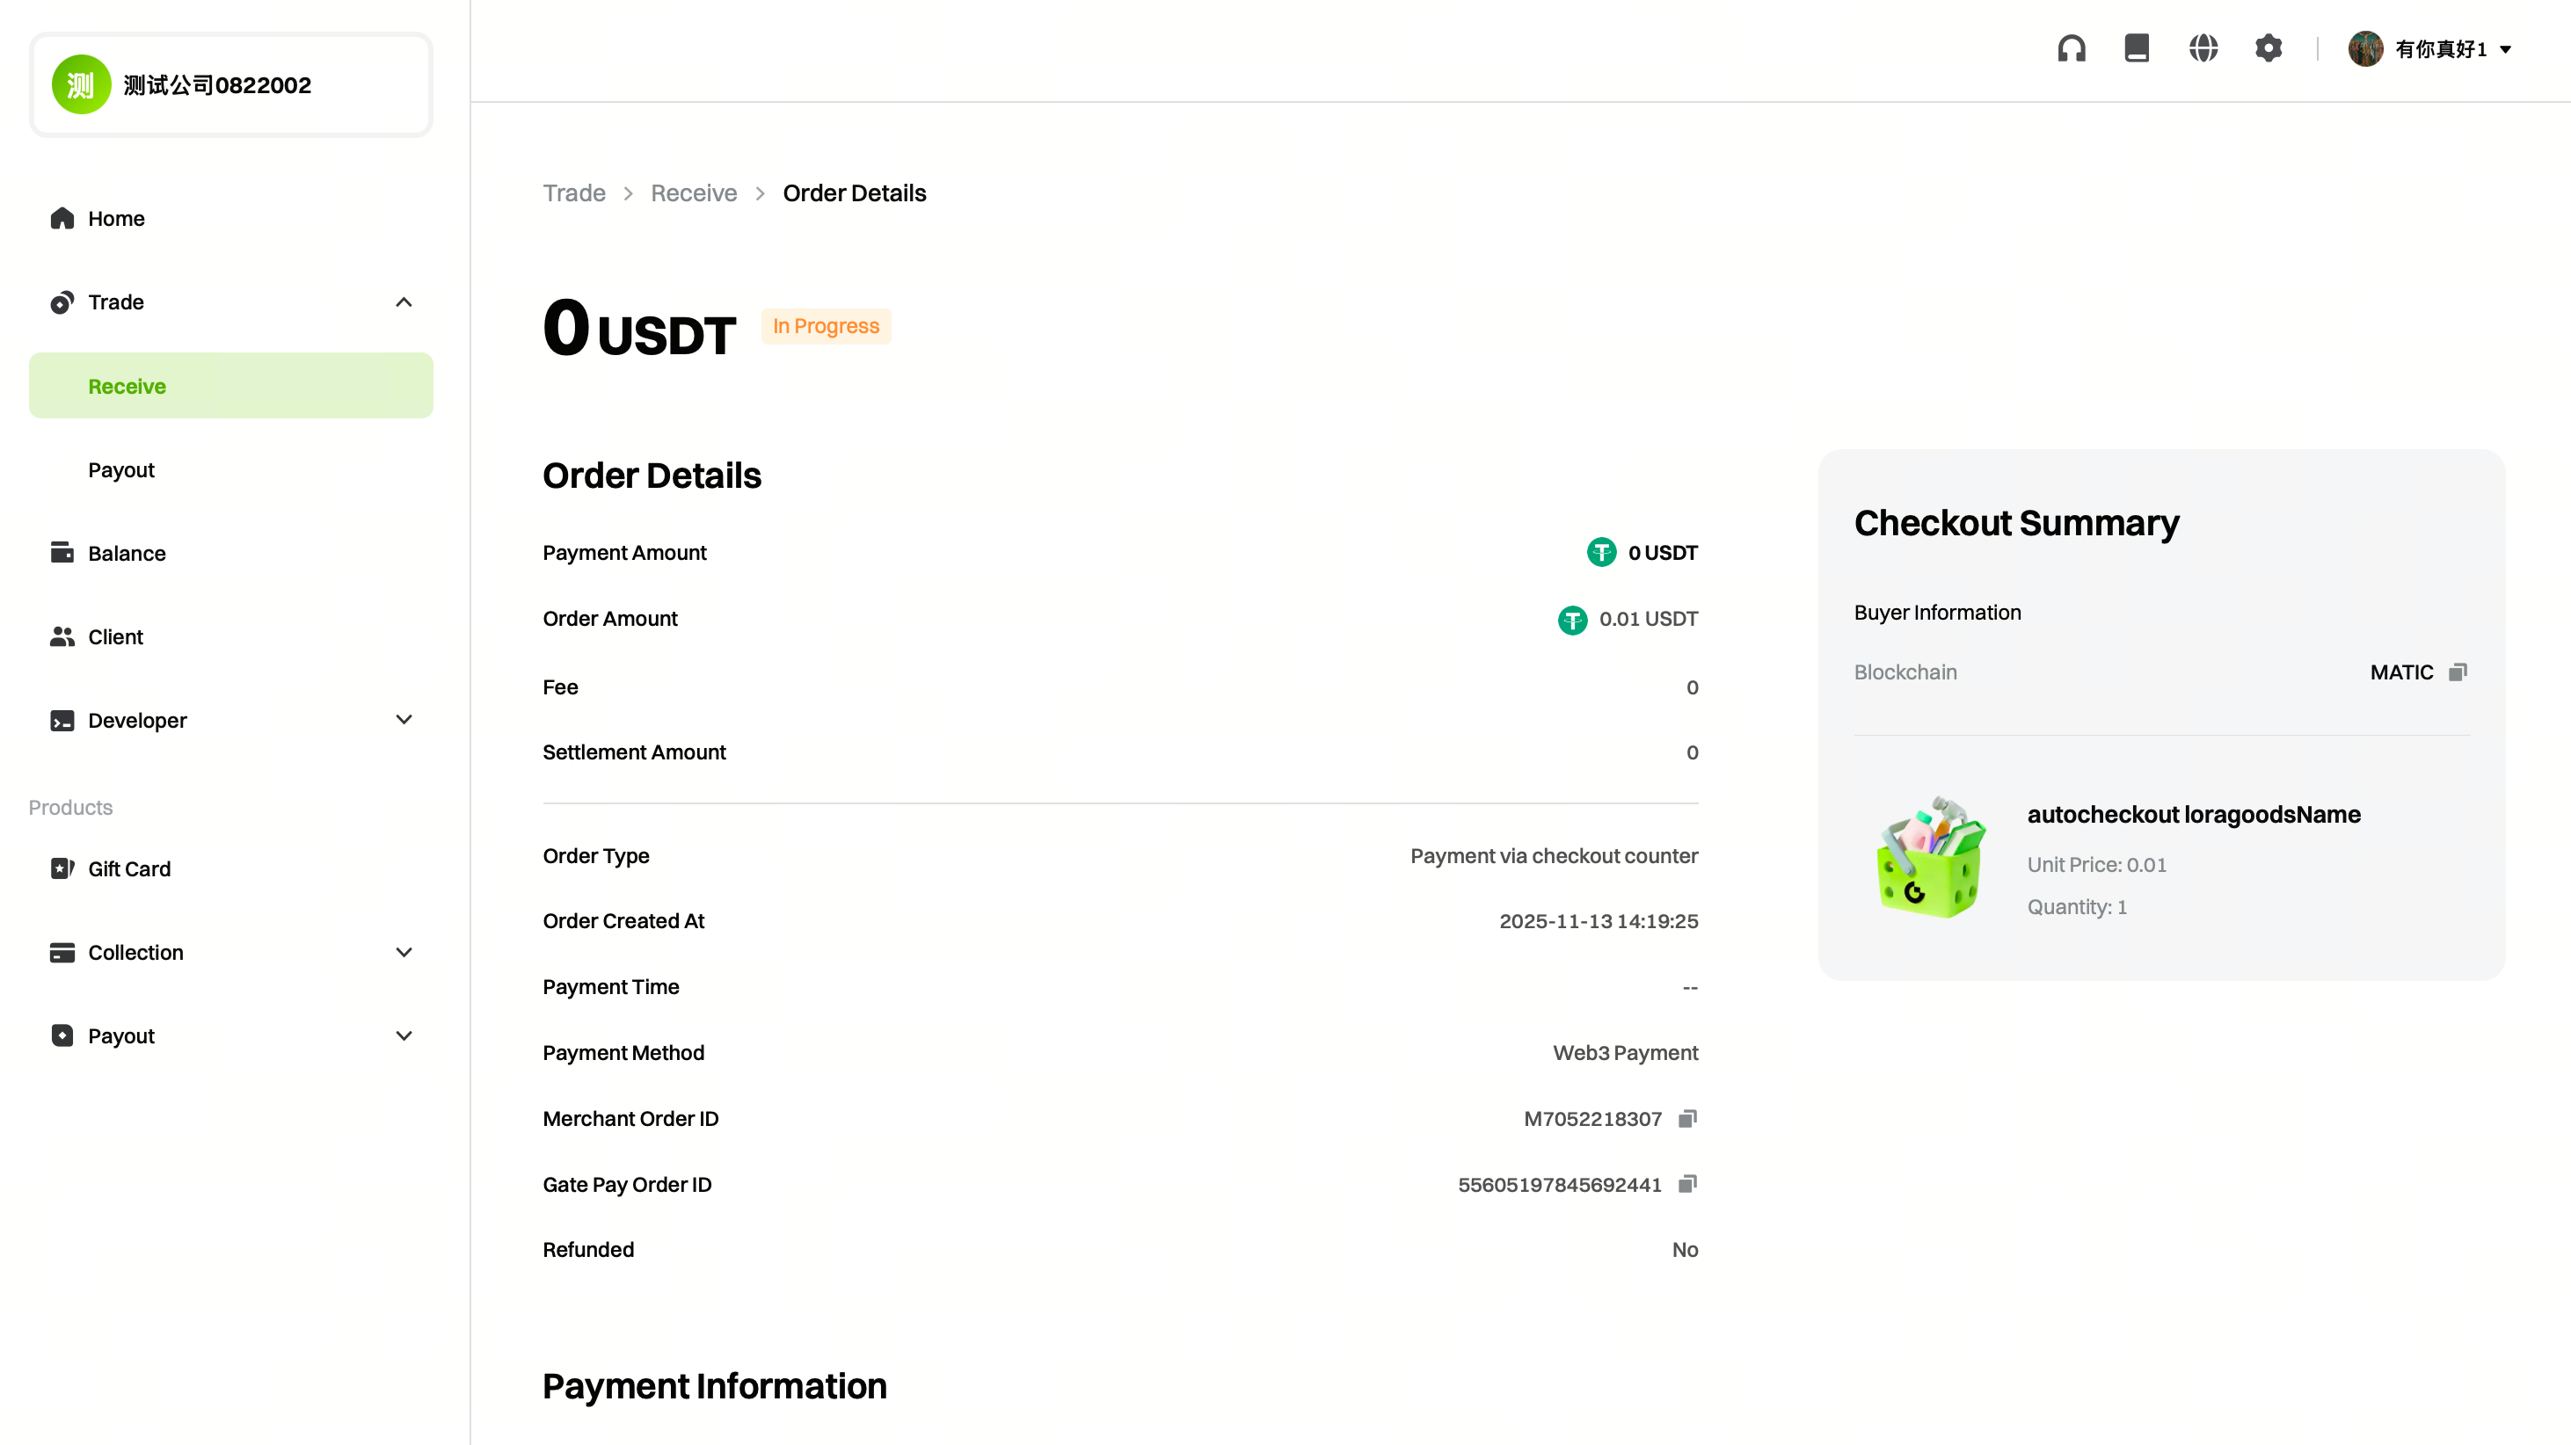Image resolution: width=2571 pixels, height=1445 pixels.
Task: Expand the Developer menu
Action: point(404,720)
